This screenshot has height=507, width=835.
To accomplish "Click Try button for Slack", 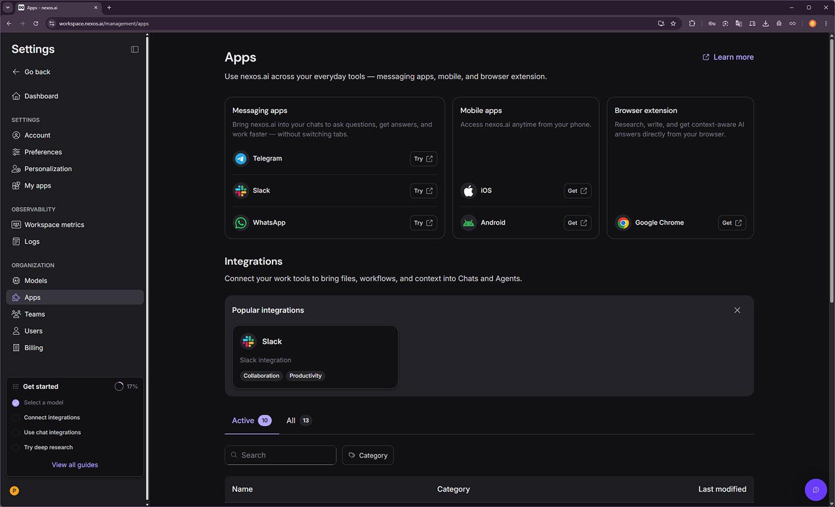I will [x=423, y=191].
